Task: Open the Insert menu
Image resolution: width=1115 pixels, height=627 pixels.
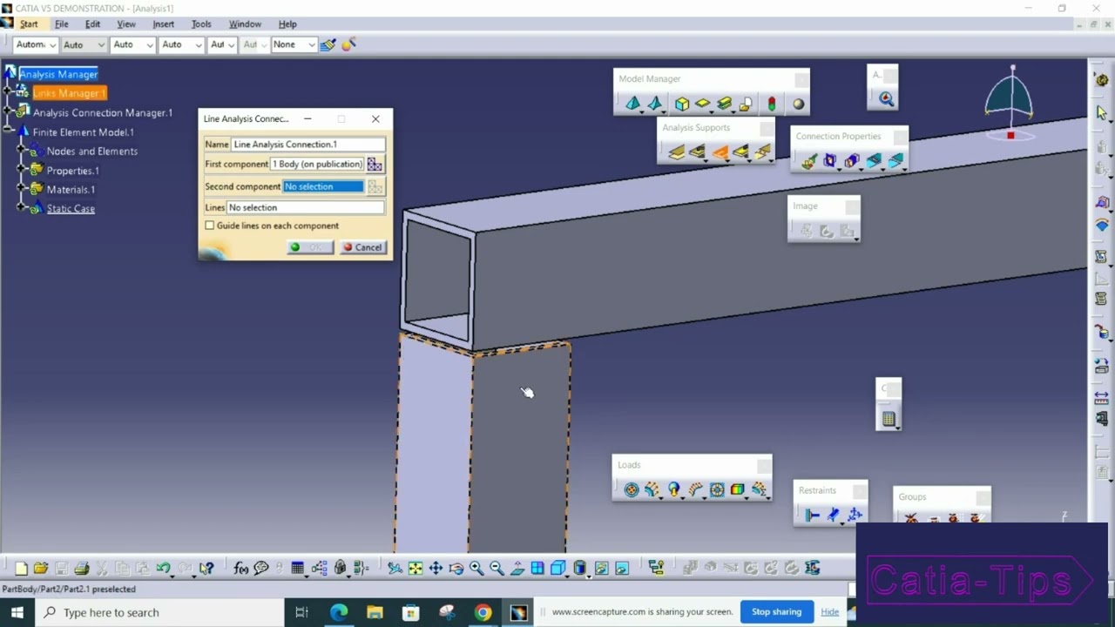Action: coord(164,24)
